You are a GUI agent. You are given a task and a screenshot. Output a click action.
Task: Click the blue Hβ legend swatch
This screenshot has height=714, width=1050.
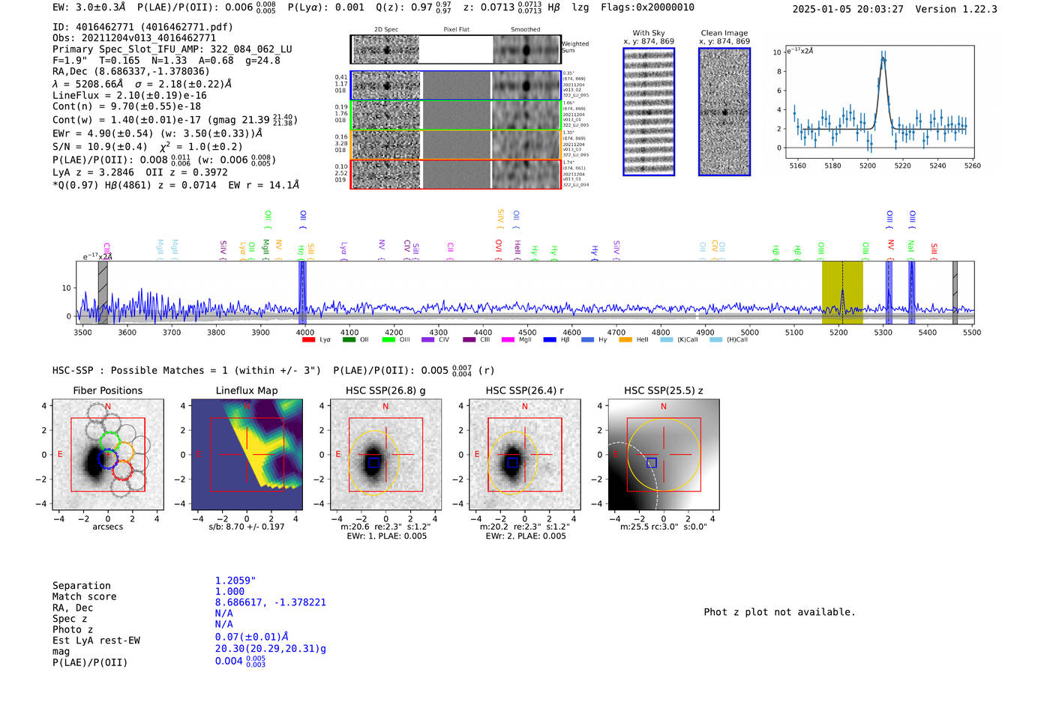pos(550,340)
